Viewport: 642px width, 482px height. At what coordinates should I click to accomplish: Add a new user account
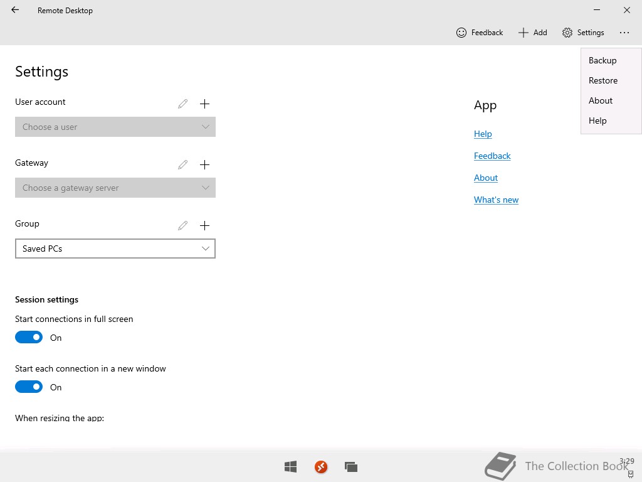point(204,104)
